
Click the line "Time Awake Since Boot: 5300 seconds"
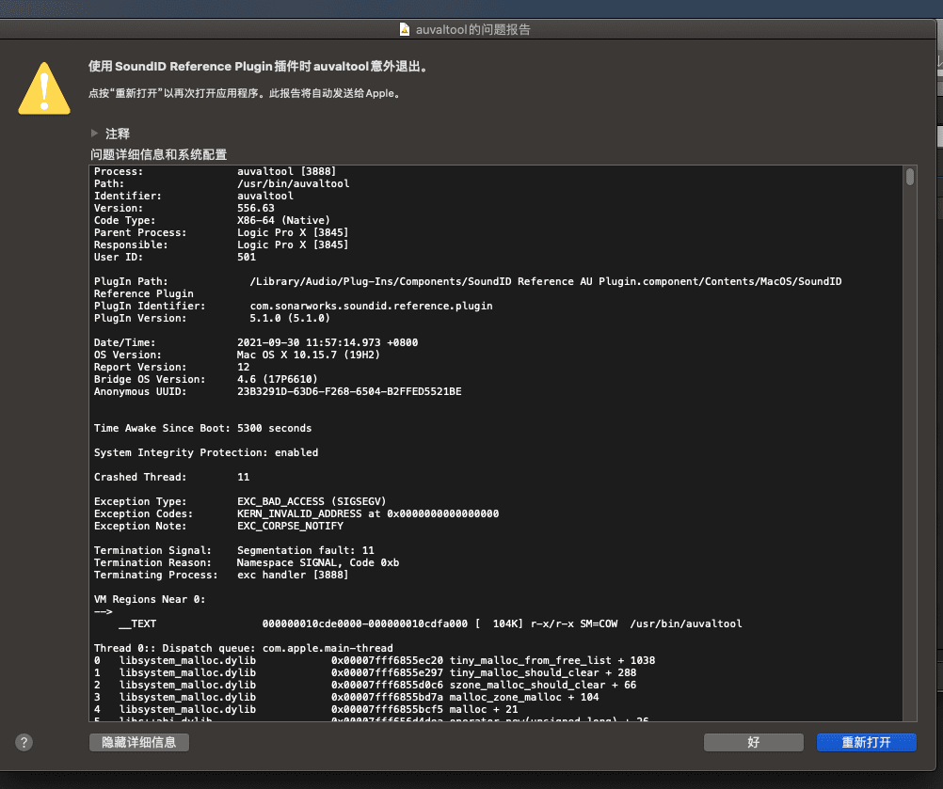(202, 428)
